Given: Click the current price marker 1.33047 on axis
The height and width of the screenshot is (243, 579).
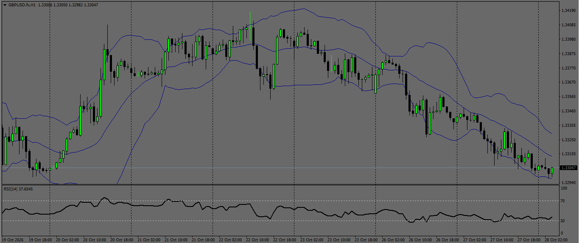Looking at the screenshot, I should click(x=568, y=168).
